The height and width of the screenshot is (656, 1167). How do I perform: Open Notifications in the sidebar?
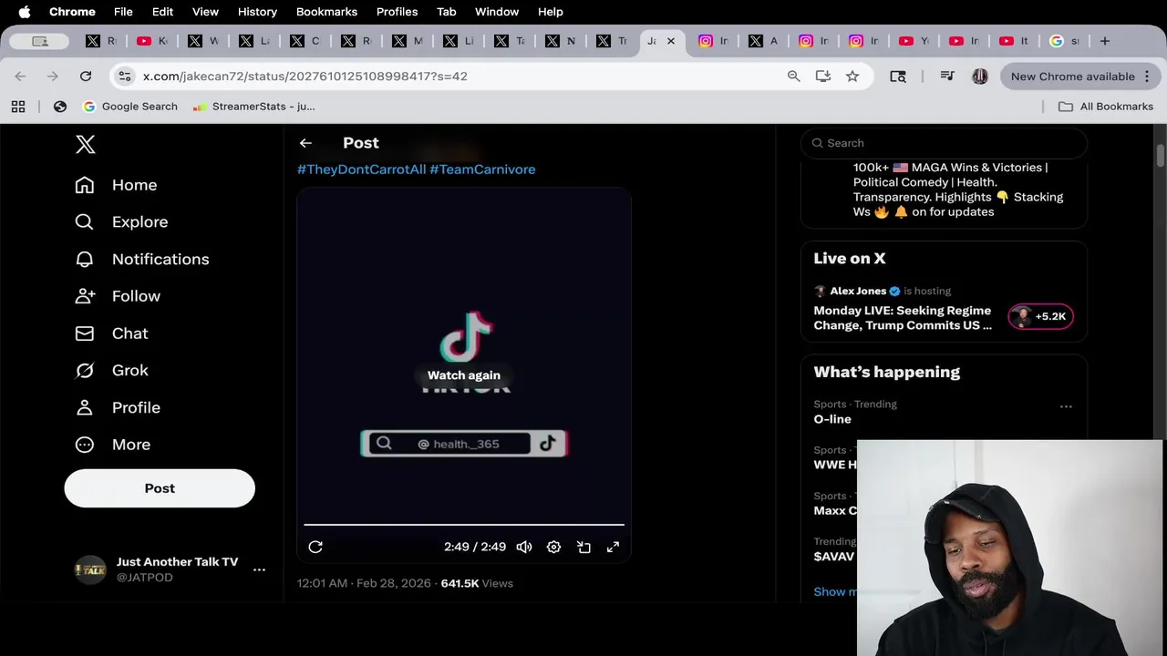pyautogui.click(x=141, y=260)
